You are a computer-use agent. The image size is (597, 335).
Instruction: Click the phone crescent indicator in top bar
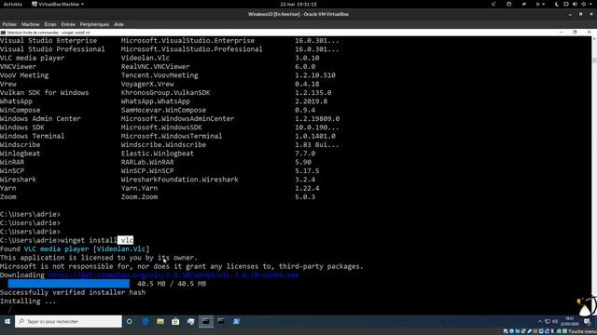click(493, 4)
